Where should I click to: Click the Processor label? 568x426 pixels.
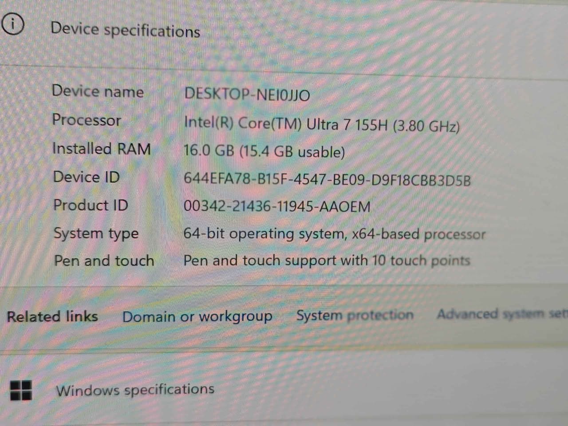pos(87,120)
